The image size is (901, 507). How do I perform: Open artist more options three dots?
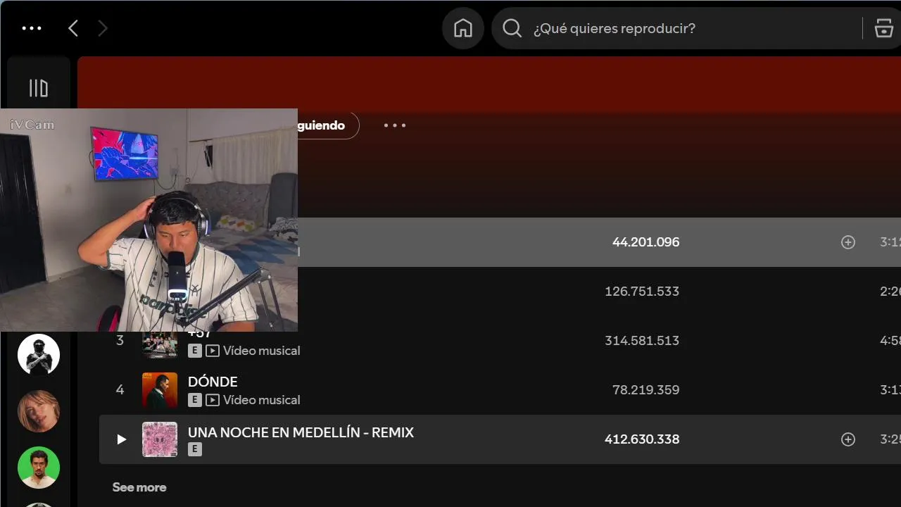(395, 125)
